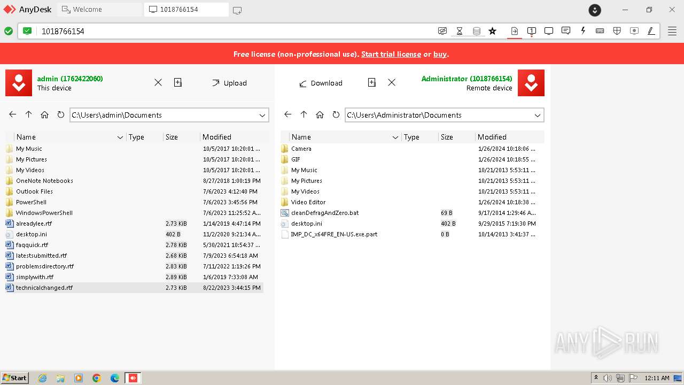Add session to favorites with star icon
The image size is (684, 385).
pos(493,31)
